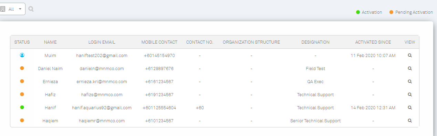Click the LOGIN EMAIL column header
437x136 pixels.
[x=102, y=42]
